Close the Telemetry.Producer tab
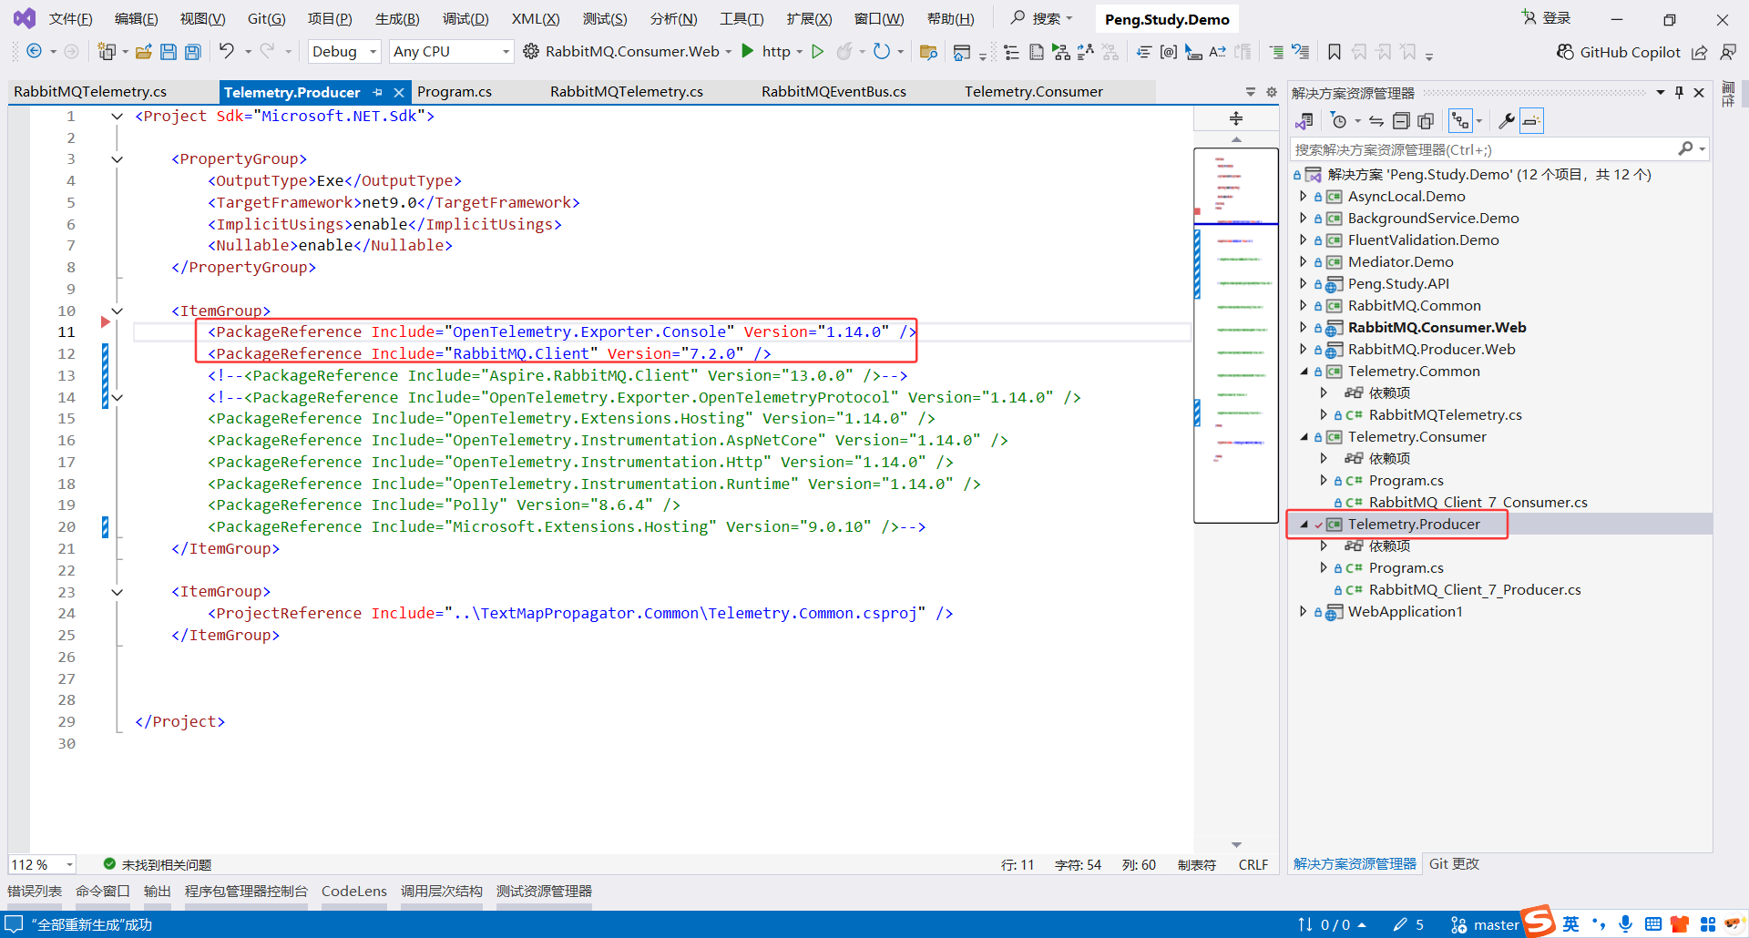This screenshot has width=1749, height=938. pyautogui.click(x=399, y=92)
